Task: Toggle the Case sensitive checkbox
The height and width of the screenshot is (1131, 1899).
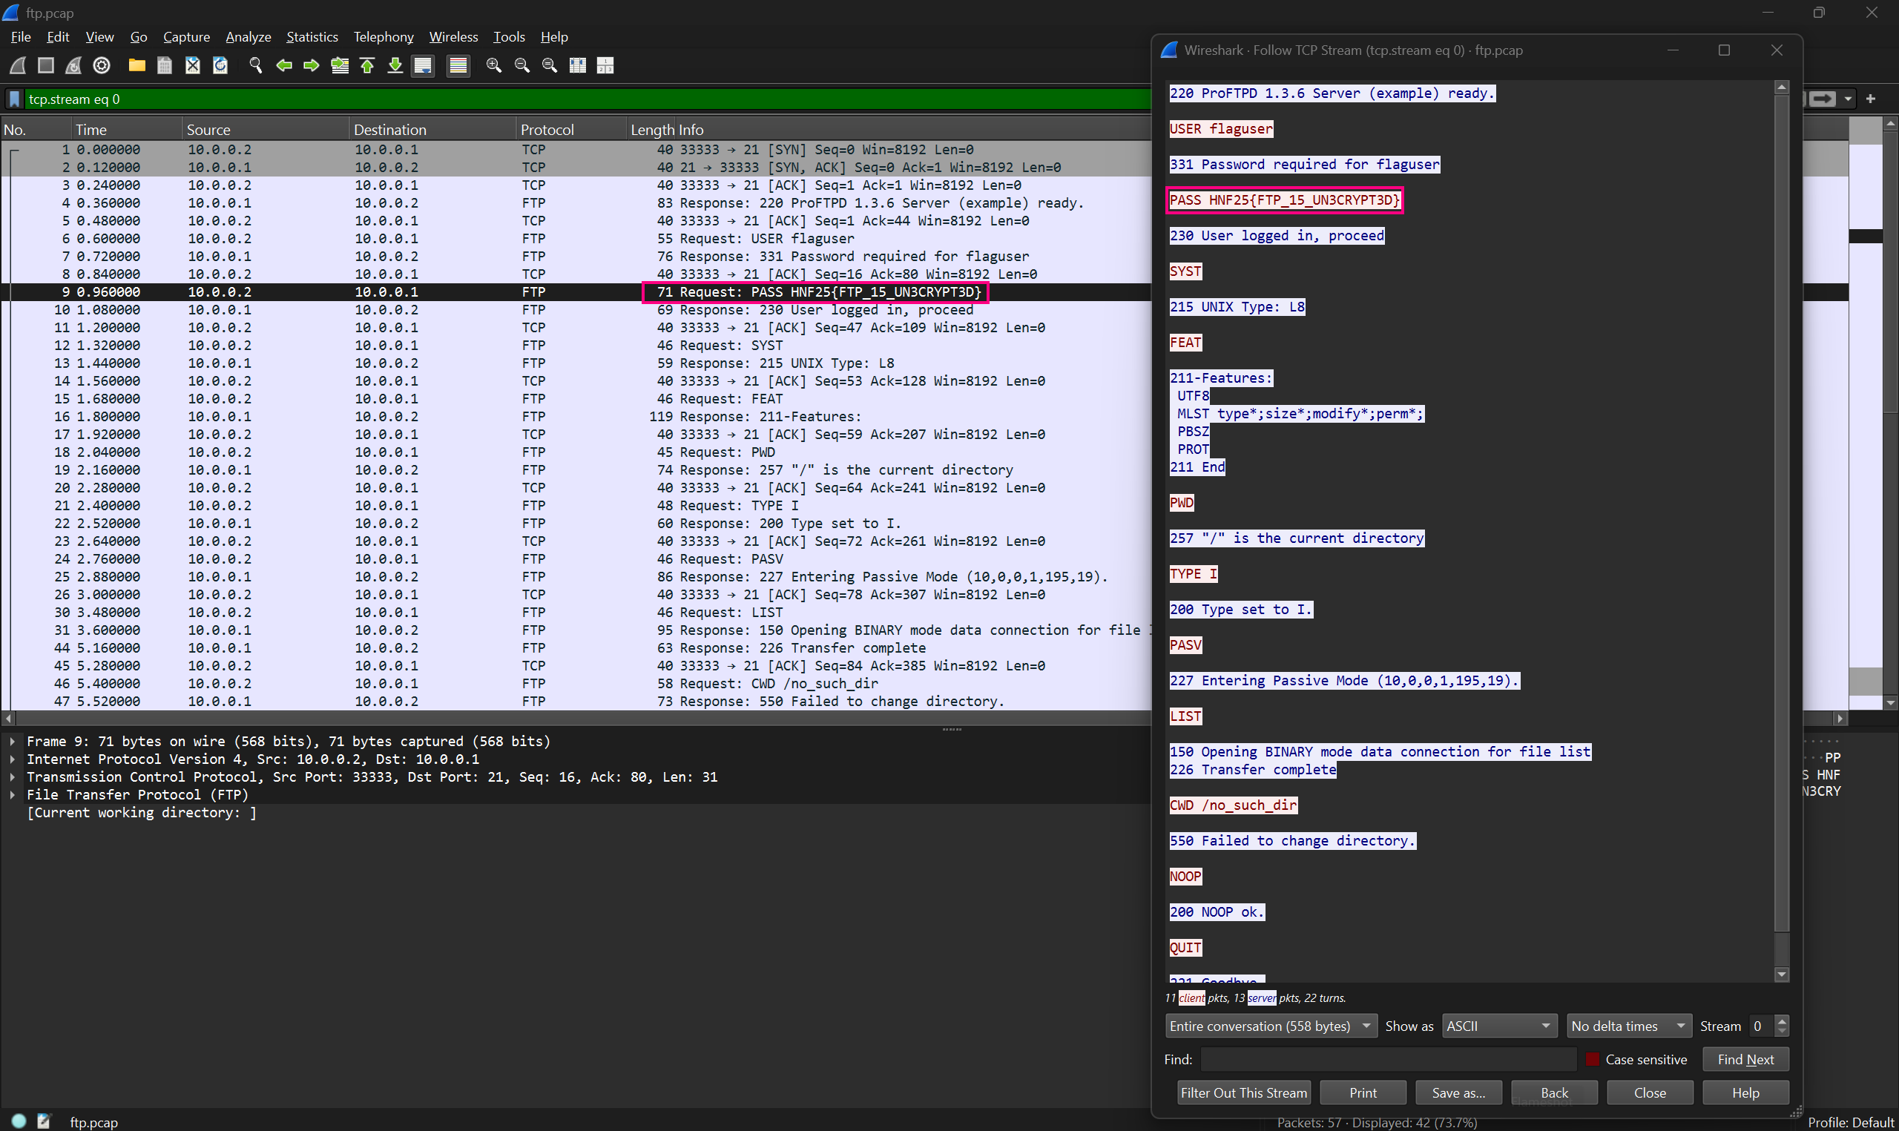Action: click(1593, 1059)
